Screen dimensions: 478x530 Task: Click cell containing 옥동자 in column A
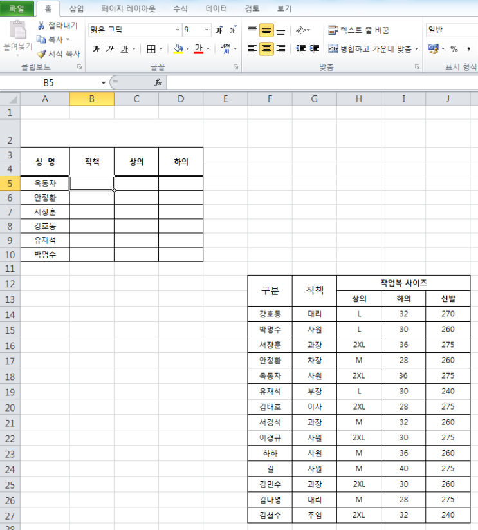(x=45, y=183)
